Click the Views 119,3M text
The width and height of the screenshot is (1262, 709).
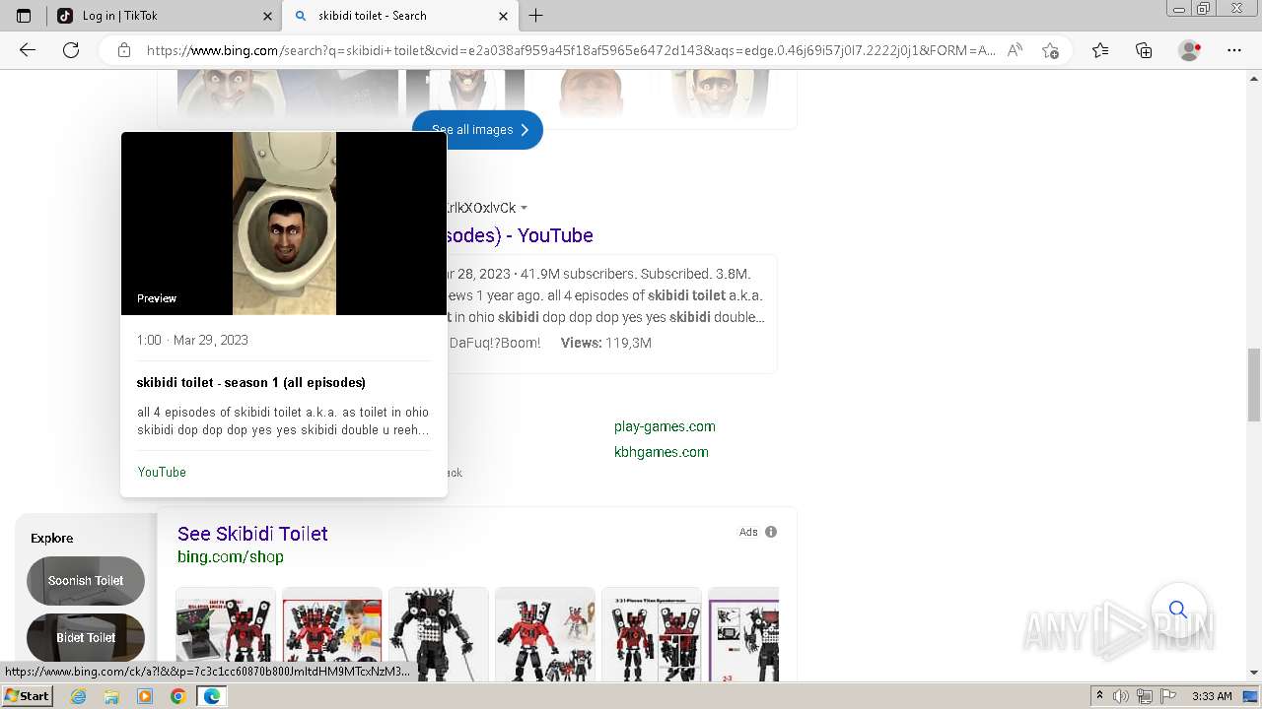606,343
